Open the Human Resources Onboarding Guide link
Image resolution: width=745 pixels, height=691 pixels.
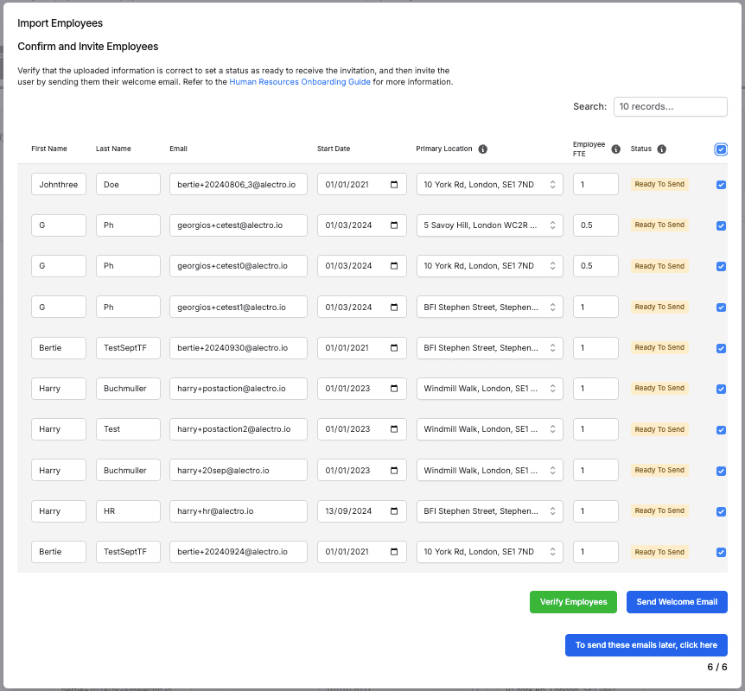[300, 82]
